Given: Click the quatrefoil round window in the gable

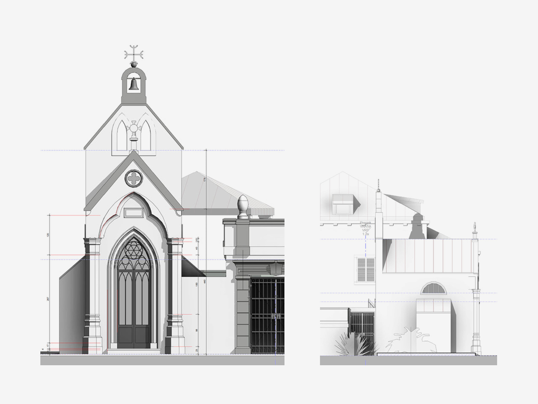Looking at the screenshot, I should point(133,178).
